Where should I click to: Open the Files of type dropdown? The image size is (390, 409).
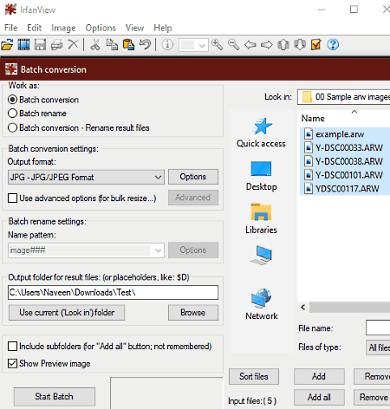(x=378, y=347)
